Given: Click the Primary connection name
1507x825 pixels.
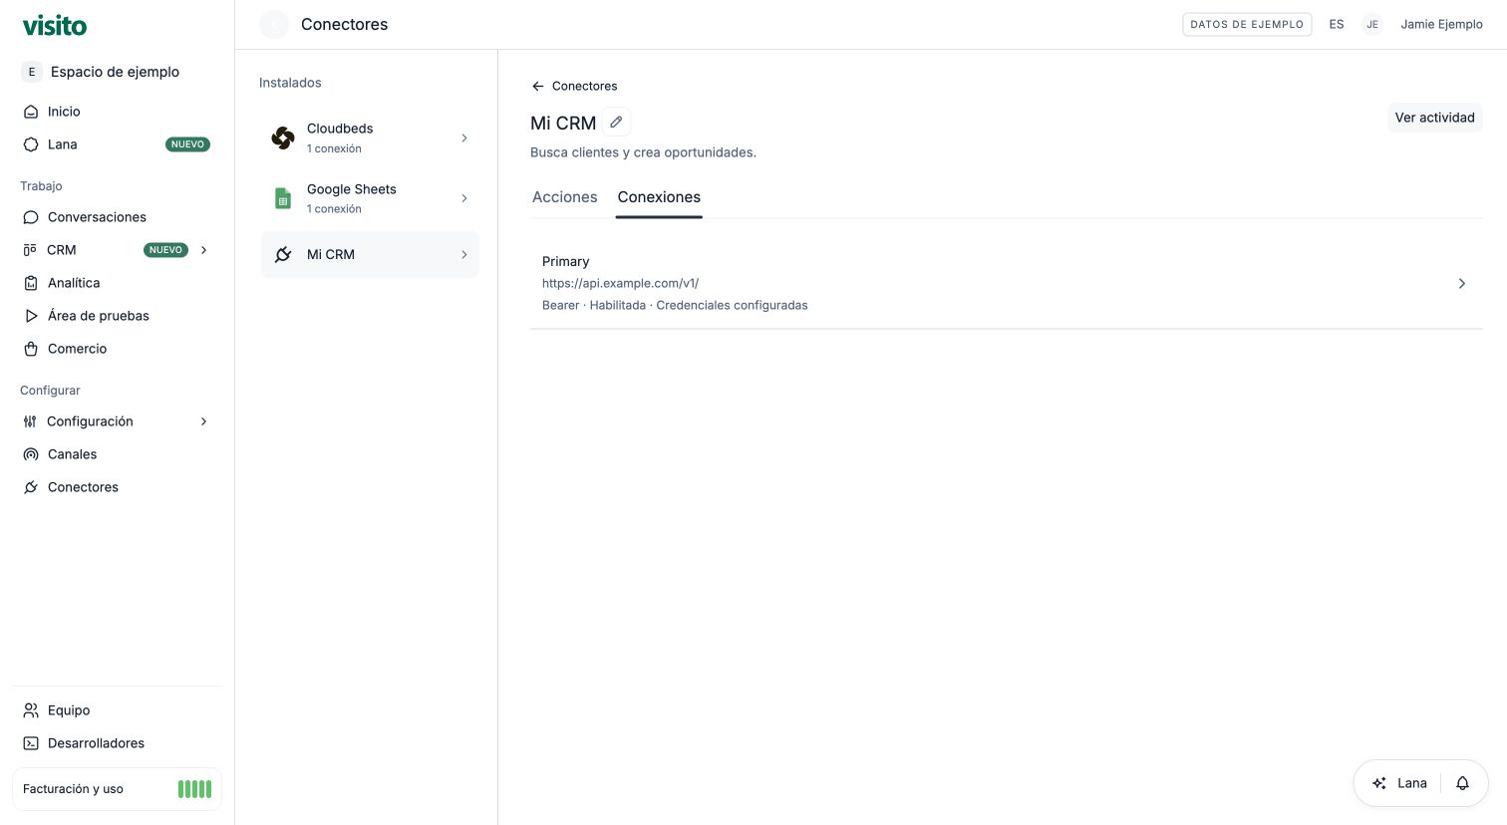Looking at the screenshot, I should click(x=565, y=261).
